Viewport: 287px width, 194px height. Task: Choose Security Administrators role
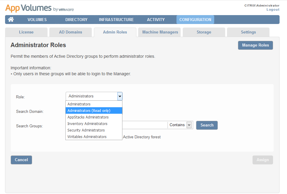click(x=94, y=130)
